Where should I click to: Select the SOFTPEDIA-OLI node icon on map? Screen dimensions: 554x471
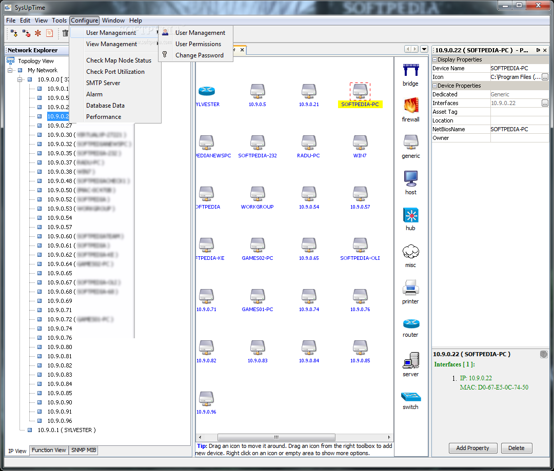click(x=360, y=244)
